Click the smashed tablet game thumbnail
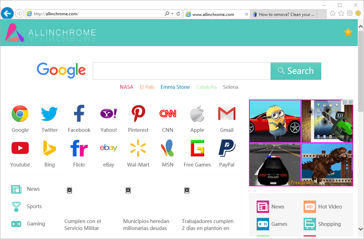 point(327,121)
